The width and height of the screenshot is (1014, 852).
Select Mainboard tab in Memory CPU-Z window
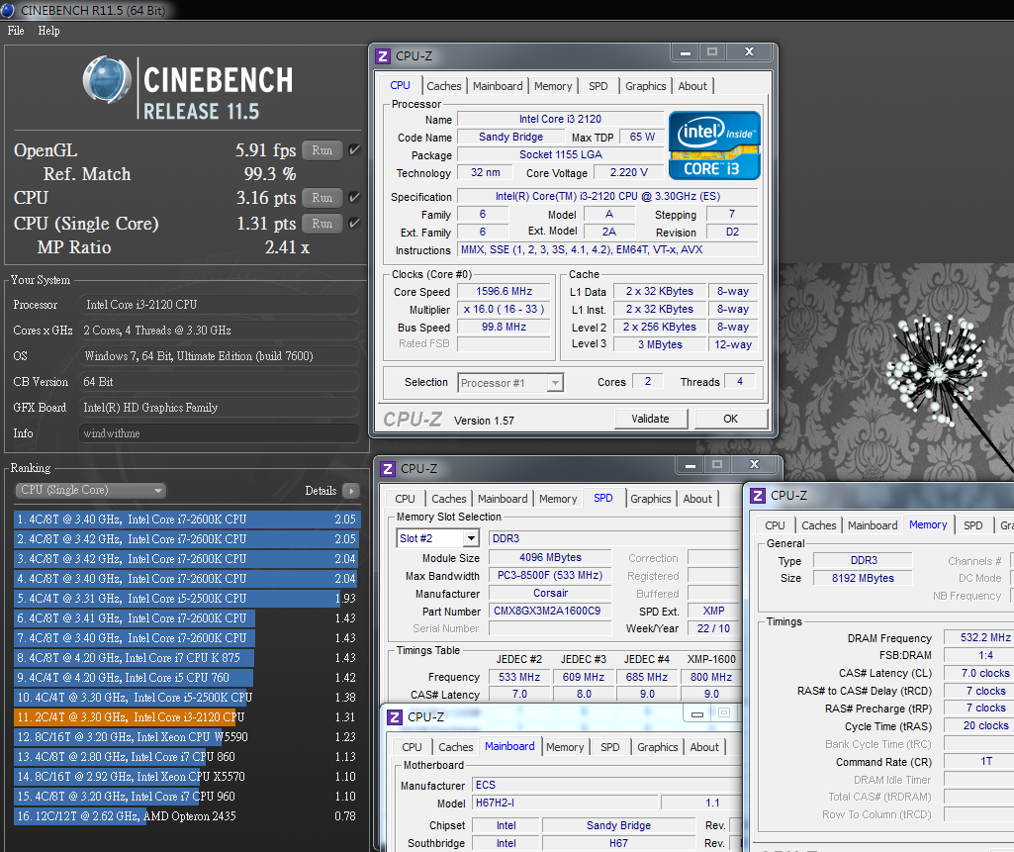coord(873,525)
